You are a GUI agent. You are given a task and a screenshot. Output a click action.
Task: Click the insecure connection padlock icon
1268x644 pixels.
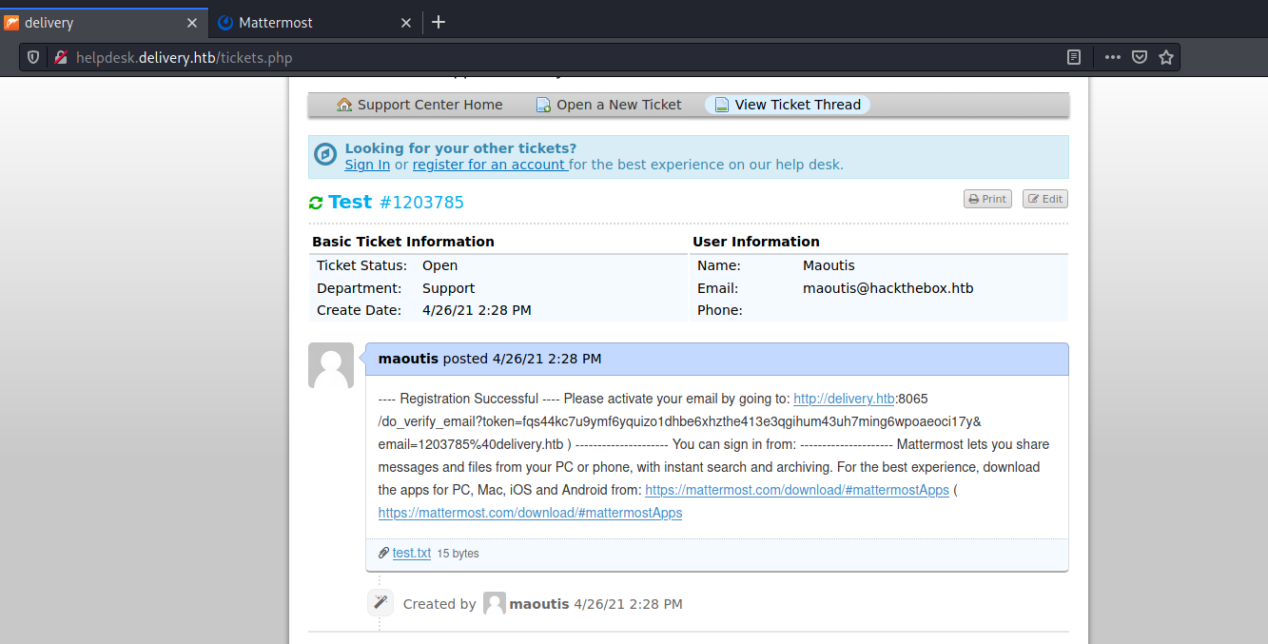pyautogui.click(x=60, y=58)
